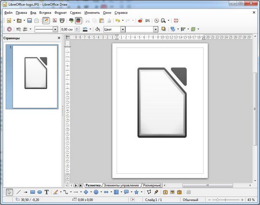Open the Help lifebuoy icon
Viewport: 260px width, 205px height.
tap(176, 20)
